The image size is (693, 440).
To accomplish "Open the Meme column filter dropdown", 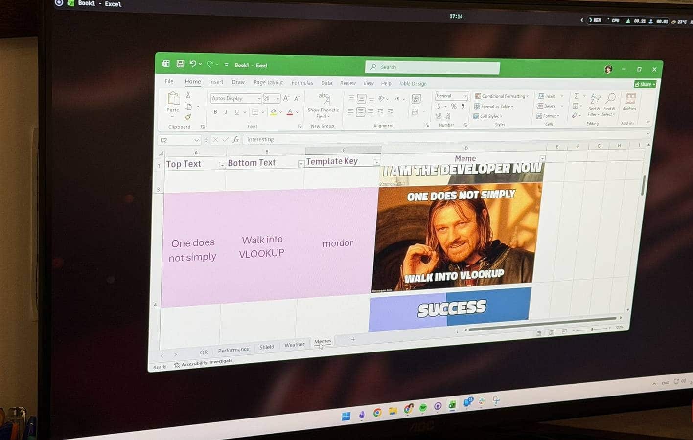I will pos(542,159).
